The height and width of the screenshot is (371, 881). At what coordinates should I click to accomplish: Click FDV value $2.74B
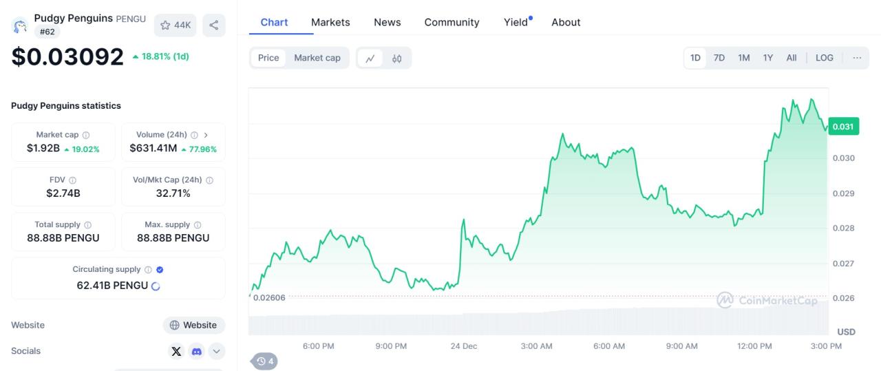coord(63,193)
